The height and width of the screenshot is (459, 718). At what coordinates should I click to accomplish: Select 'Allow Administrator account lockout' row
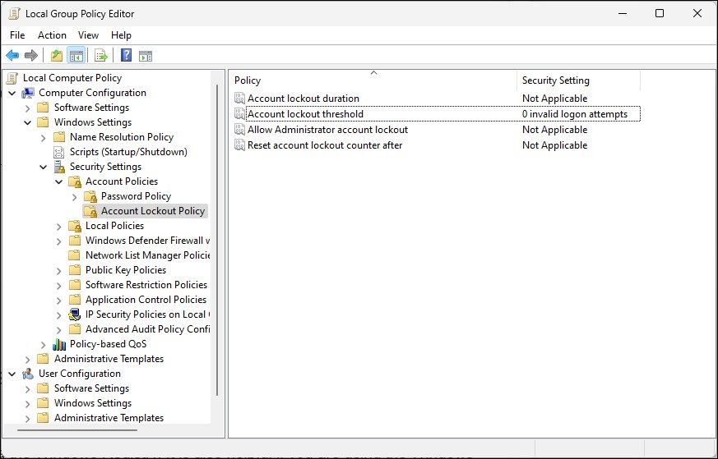437,130
